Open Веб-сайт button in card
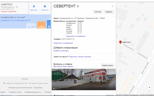Viewport: 154px width, 96px height. tap(98, 12)
